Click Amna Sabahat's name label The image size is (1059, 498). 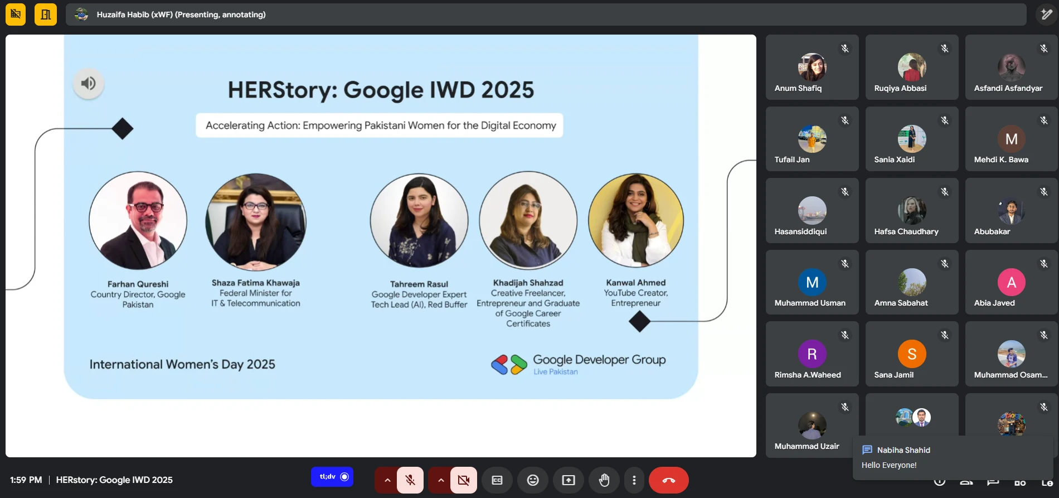[x=901, y=303]
